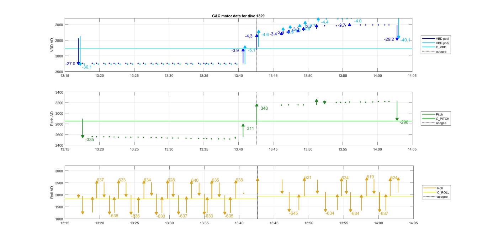Select the 640 roll data label
Screen dimensions: 498x246
coord(195,180)
